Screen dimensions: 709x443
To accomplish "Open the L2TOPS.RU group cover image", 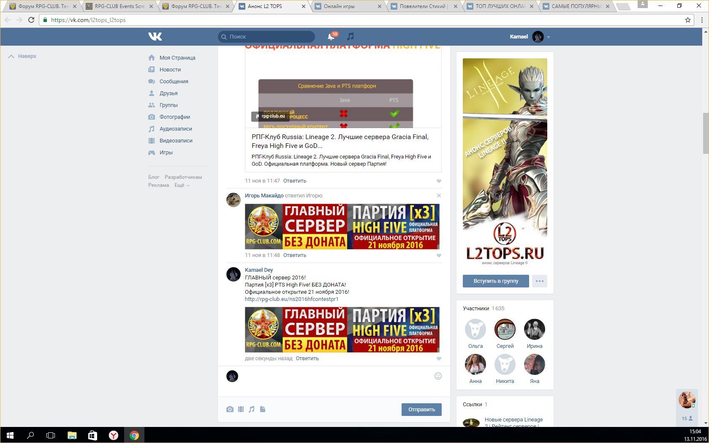I will click(505, 163).
